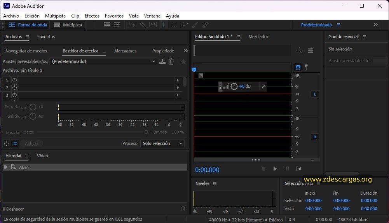Open editor view options icon

tap(311, 51)
